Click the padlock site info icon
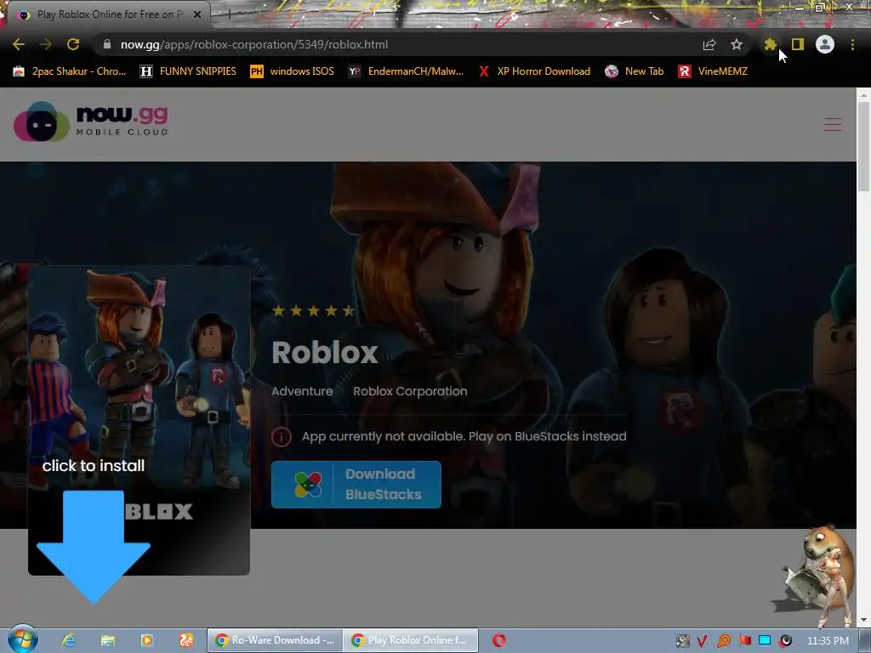This screenshot has width=871, height=653. tap(107, 44)
